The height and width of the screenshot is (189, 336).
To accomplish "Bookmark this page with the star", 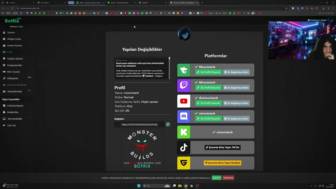I will 286,8.
